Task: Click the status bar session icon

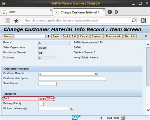Action: 123,118
